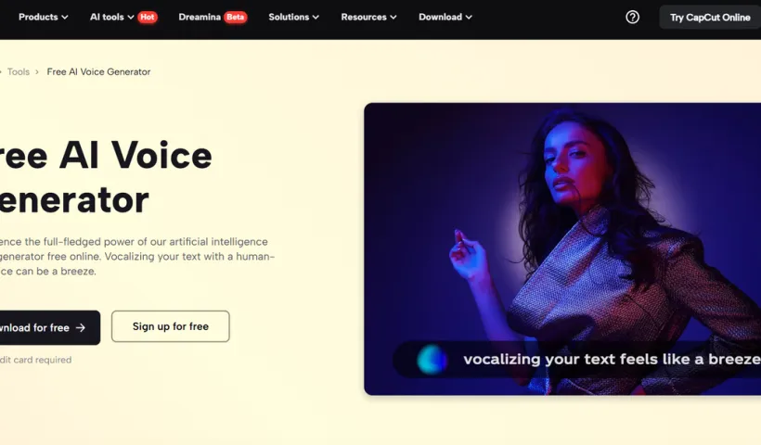Screen dimensions: 761x445
Task: Click the teal voice orb in video caption
Action: [x=432, y=360]
